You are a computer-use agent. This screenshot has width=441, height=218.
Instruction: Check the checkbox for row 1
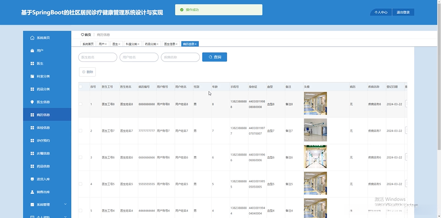(80, 104)
